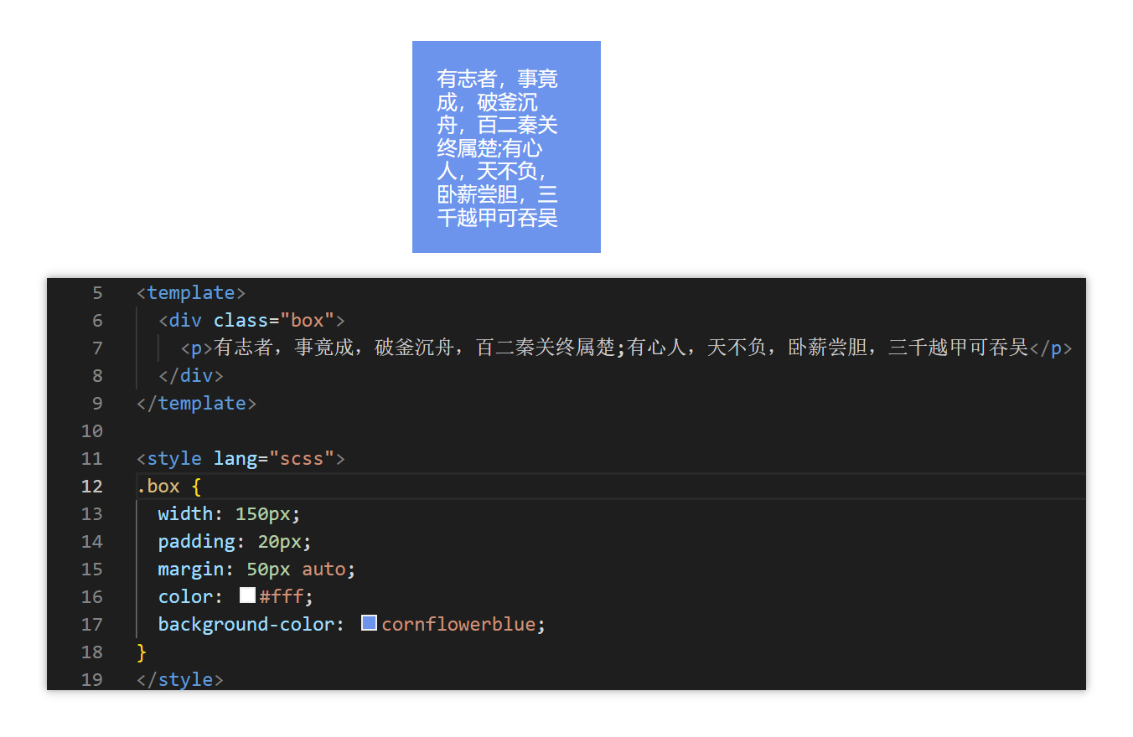Click the closing </template> tag
Image resolution: width=1133 pixels, height=737 pixels.
pyautogui.click(x=197, y=404)
